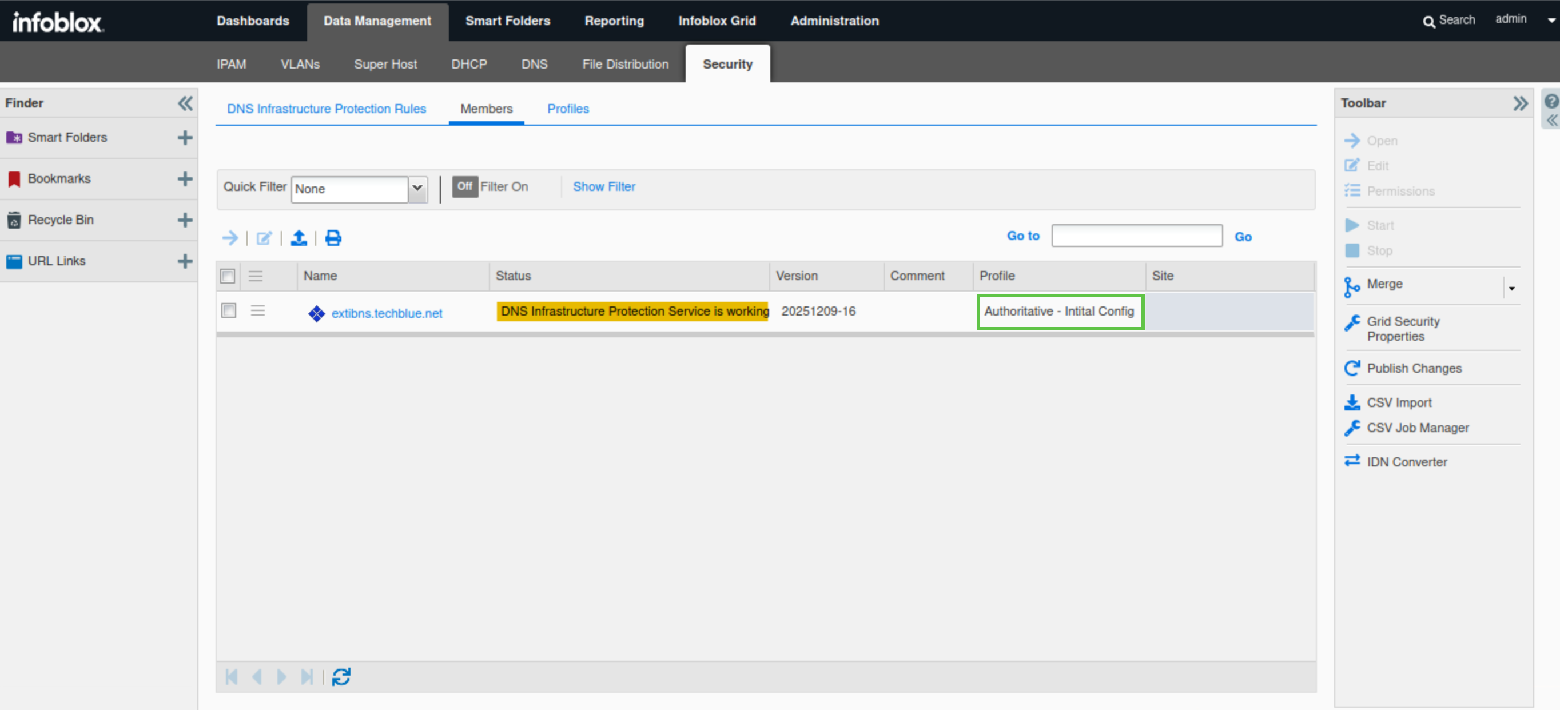Expand the Merge dropdown arrow
The image size is (1560, 710).
pyautogui.click(x=1511, y=288)
